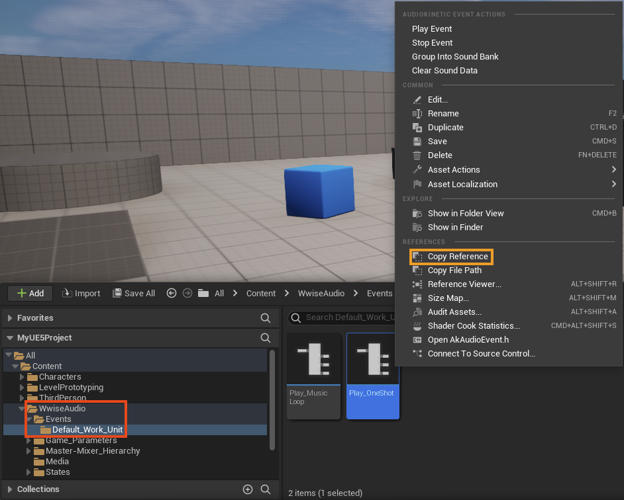The image size is (624, 500).
Task: Click the Duplicate icon in context menu
Action: (417, 128)
